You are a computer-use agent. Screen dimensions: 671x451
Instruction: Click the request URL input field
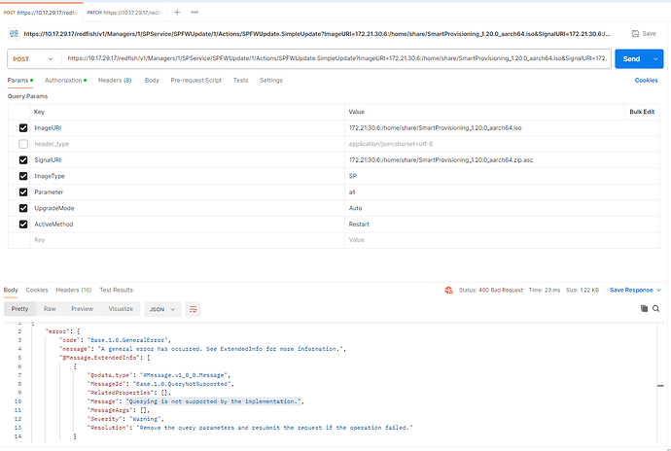[335, 58]
